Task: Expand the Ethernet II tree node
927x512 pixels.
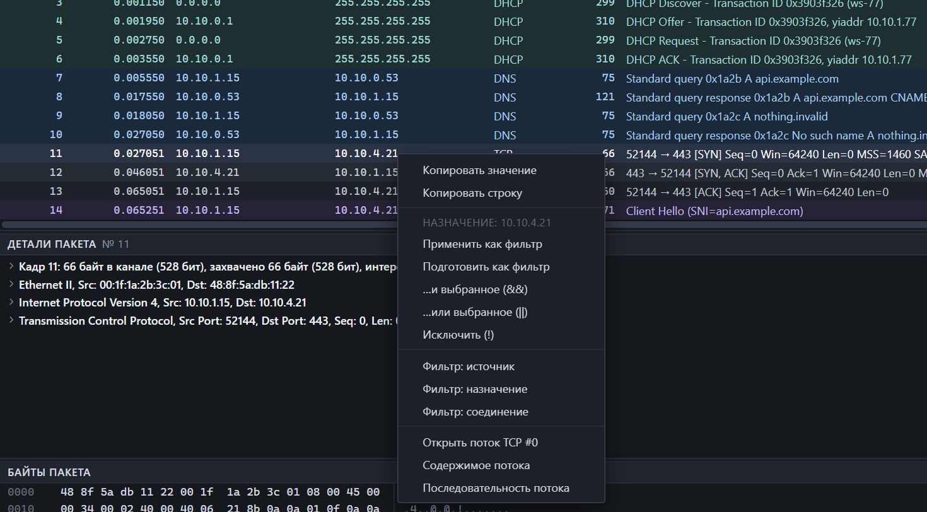Action: (11, 284)
